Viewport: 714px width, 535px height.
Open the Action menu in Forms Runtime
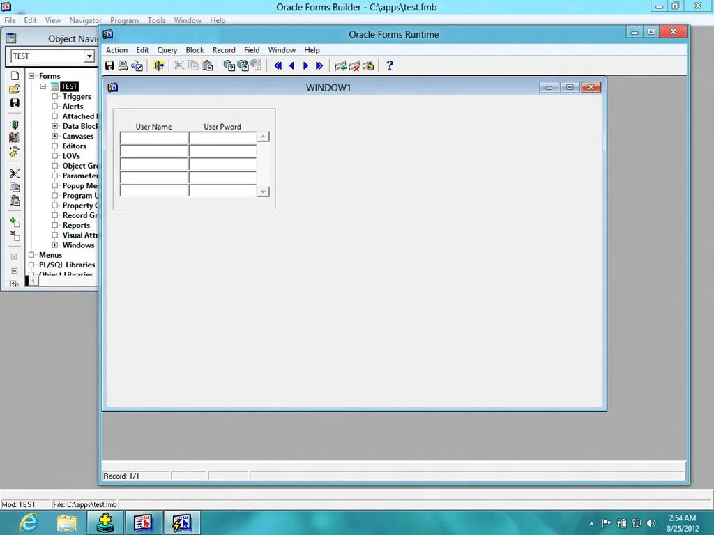point(116,50)
